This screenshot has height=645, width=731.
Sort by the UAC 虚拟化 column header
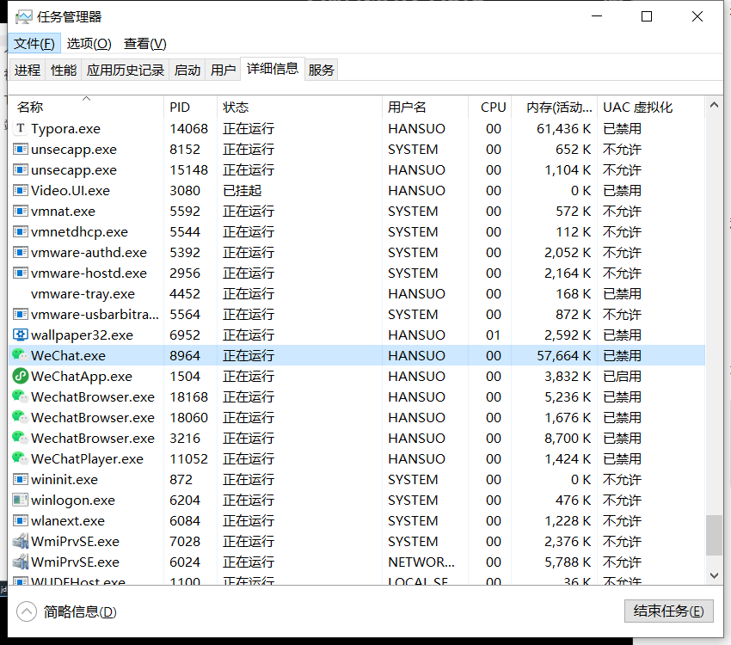(x=651, y=107)
